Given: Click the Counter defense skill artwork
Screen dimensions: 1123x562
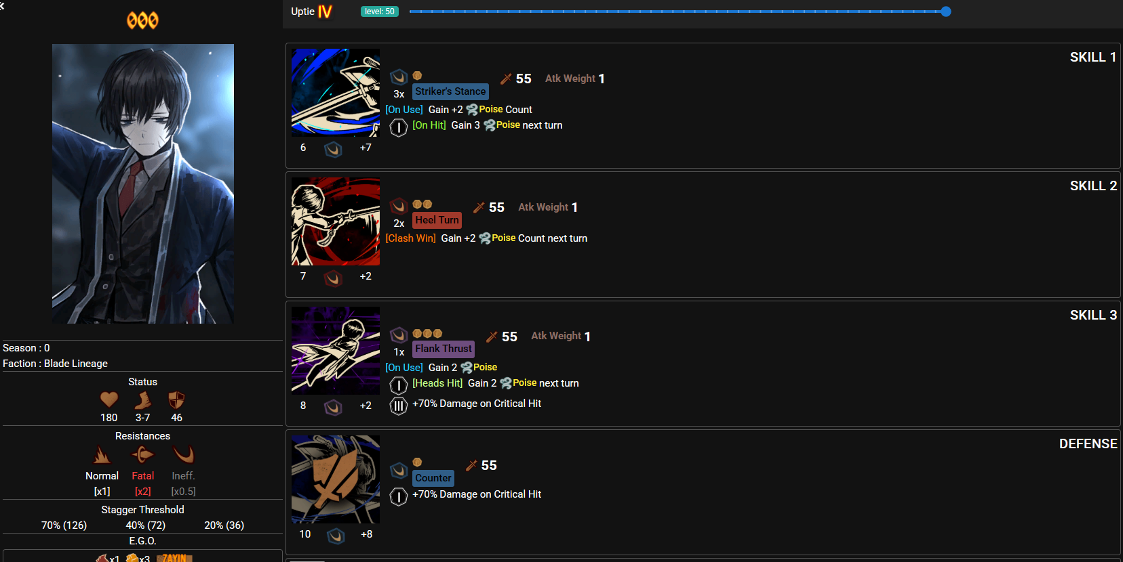Looking at the screenshot, I should (x=336, y=479).
